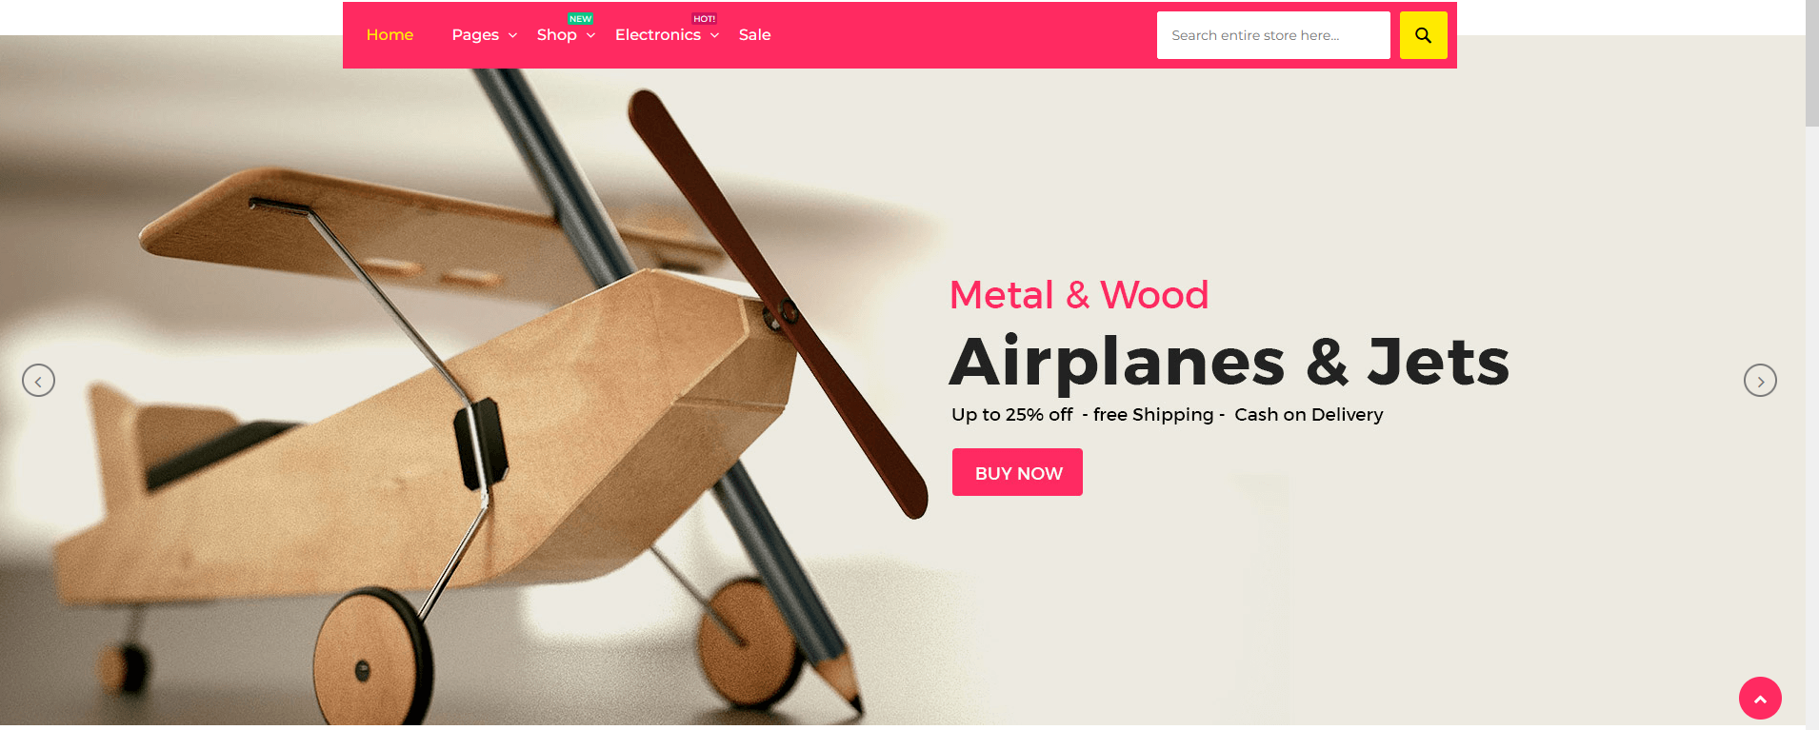
Task: Expand the Electronics dropdown chevron
Action: [714, 35]
